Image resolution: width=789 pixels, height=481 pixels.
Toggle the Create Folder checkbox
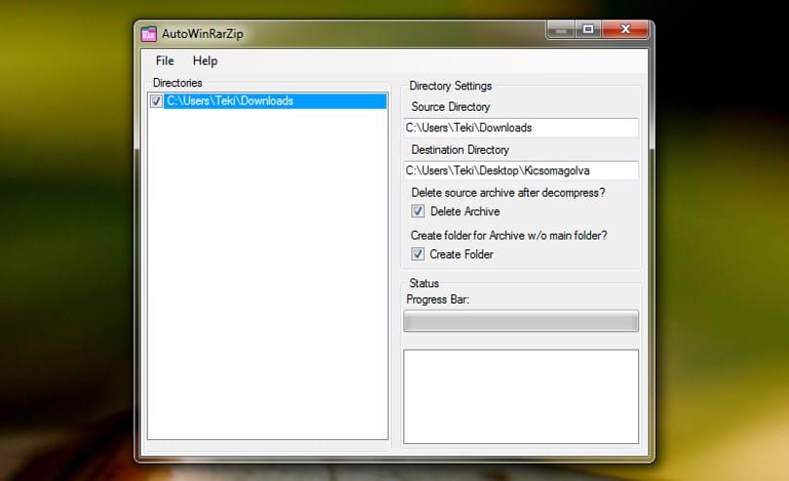coord(418,254)
